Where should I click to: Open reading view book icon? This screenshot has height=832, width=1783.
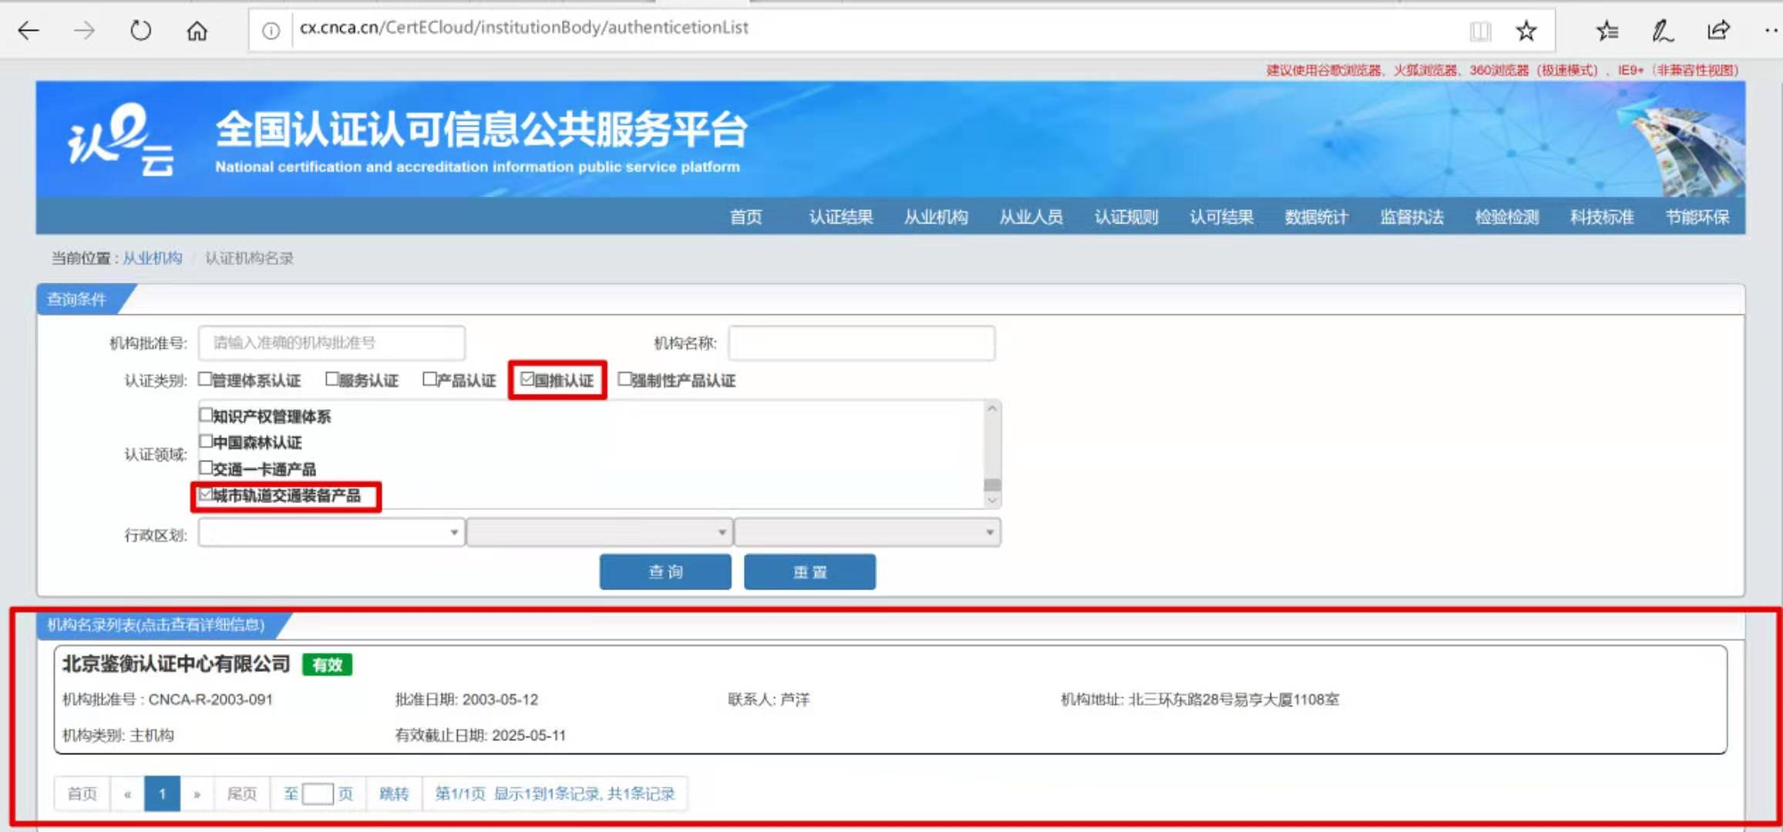tap(1480, 31)
